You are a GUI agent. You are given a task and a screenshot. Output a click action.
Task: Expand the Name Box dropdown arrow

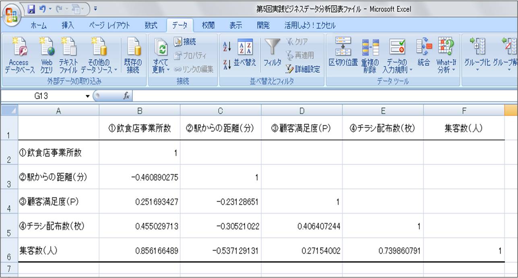[88, 96]
